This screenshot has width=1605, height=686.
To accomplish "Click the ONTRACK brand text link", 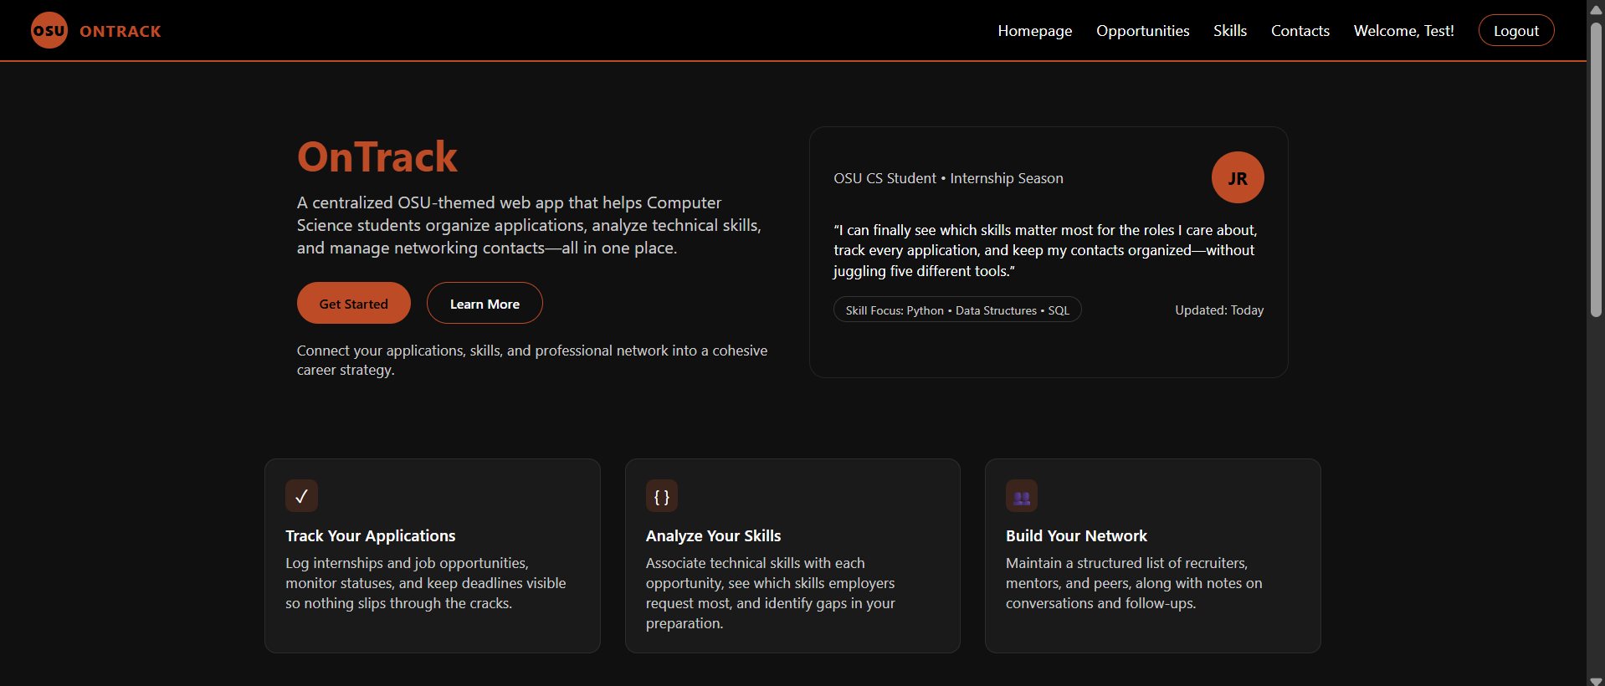I will [x=121, y=31].
